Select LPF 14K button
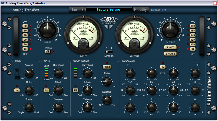Viewport: 218px width, 121px height. click(193, 35)
